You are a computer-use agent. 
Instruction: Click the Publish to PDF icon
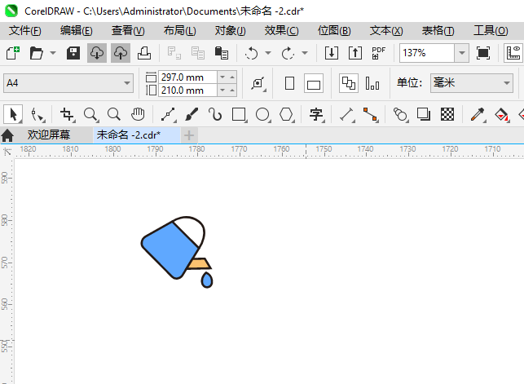tap(378, 53)
